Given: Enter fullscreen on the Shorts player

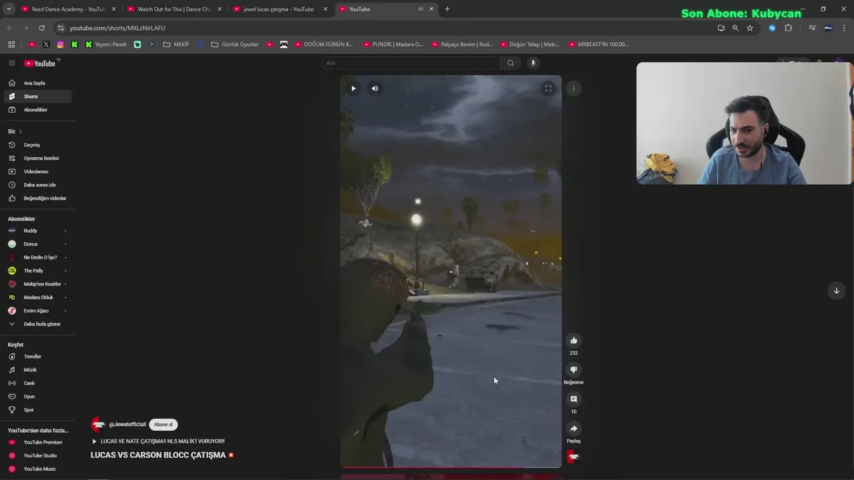Looking at the screenshot, I should (x=548, y=89).
